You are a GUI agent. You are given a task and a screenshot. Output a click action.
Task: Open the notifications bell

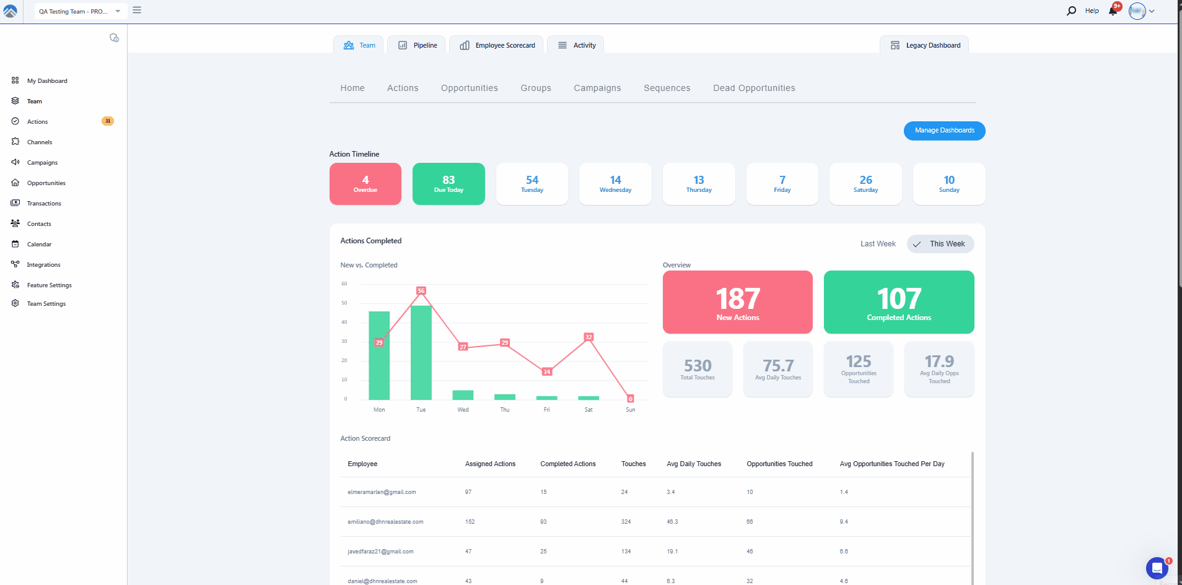coord(1113,11)
